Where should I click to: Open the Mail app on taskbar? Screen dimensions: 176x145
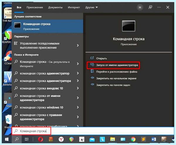92,140
